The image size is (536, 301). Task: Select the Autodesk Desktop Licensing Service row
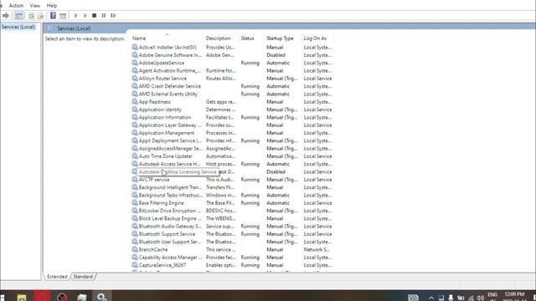tap(232, 171)
